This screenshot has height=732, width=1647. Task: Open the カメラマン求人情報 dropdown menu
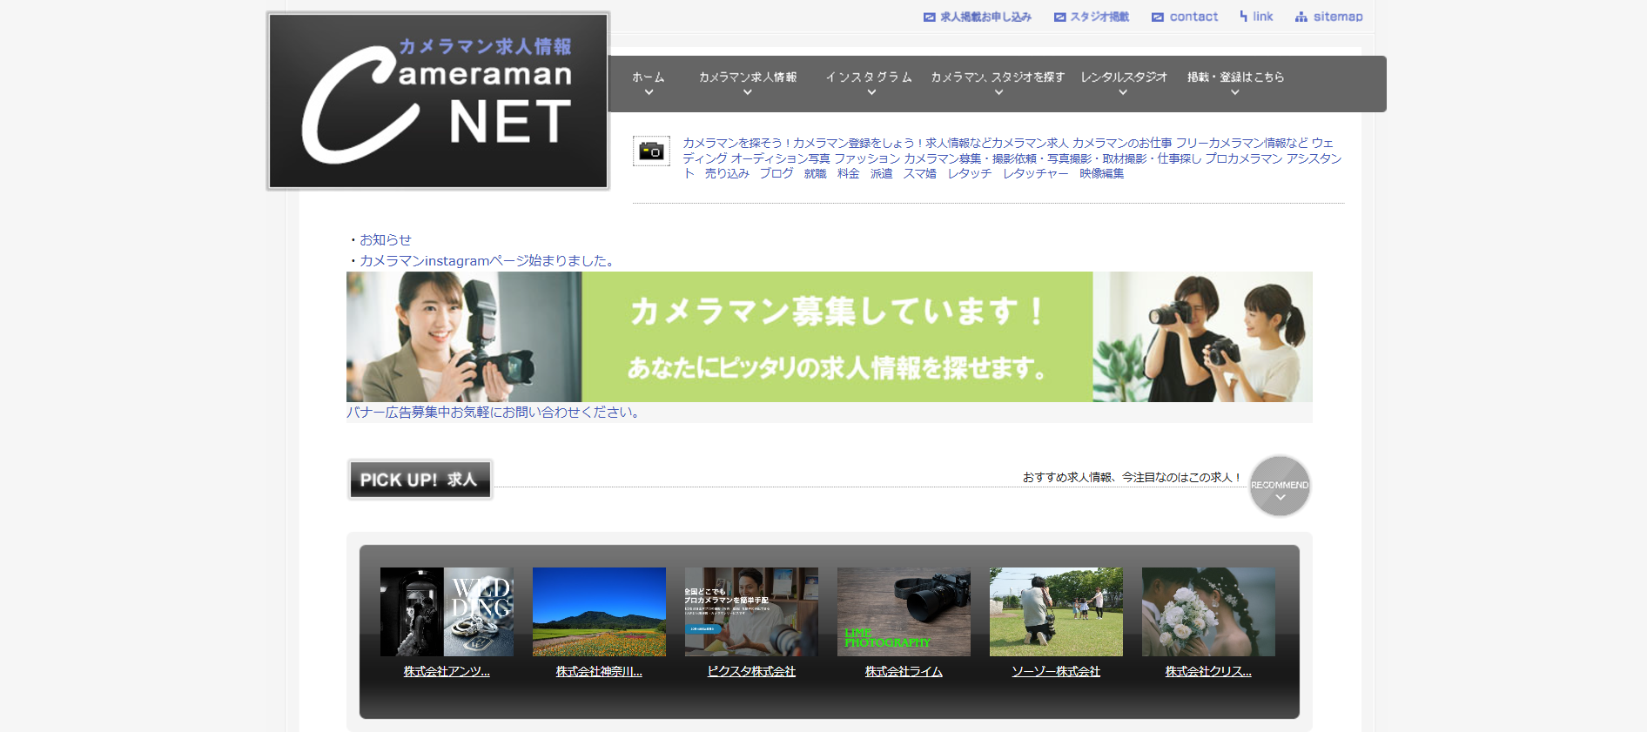tap(747, 83)
